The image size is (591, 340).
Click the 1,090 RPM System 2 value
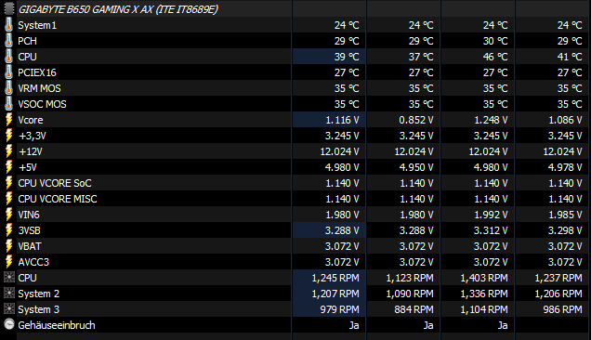410,294
